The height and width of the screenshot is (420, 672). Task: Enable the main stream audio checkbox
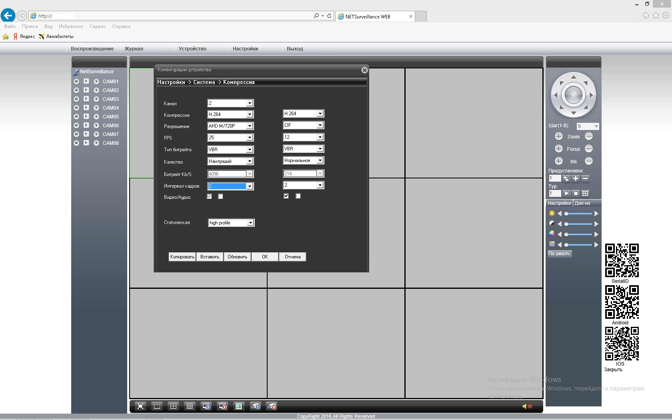(220, 196)
